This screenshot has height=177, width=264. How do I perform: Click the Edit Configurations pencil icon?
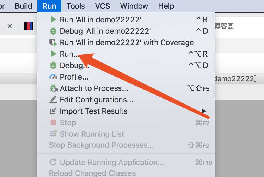(x=53, y=100)
